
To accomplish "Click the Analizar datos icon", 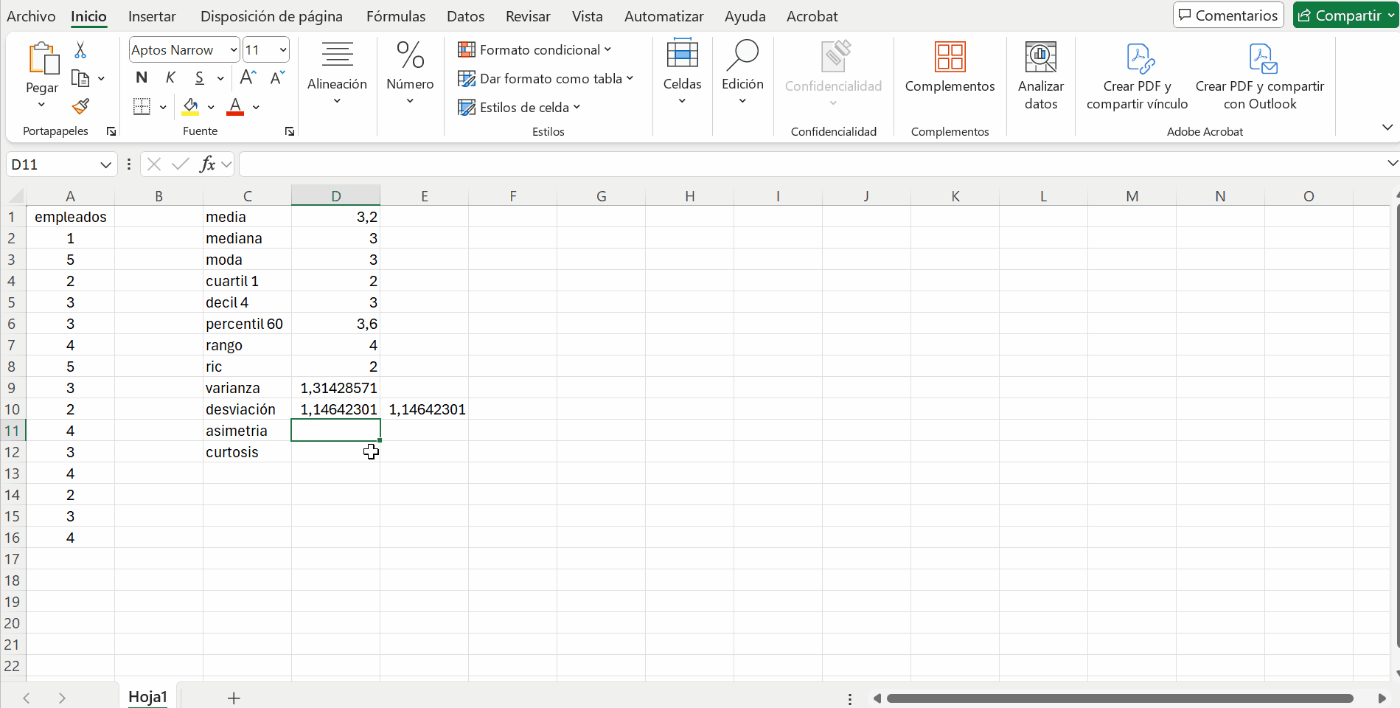I will [1040, 75].
